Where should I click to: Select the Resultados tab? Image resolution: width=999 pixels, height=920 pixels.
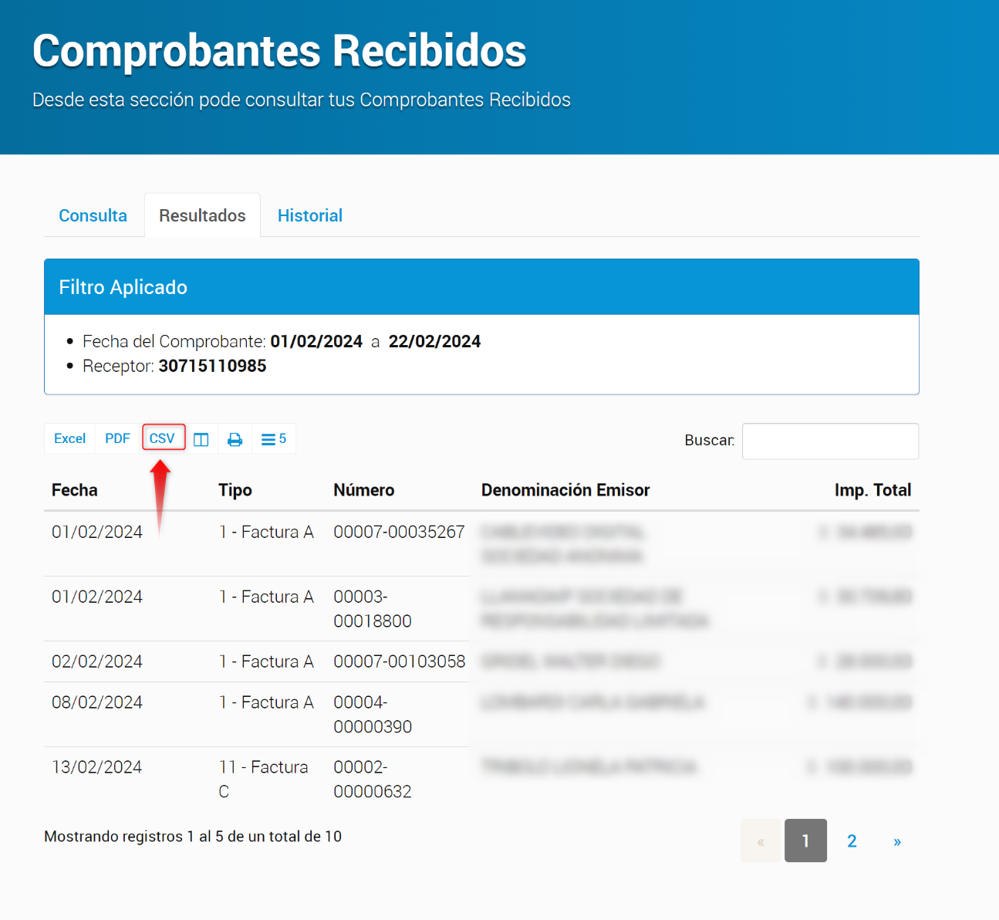click(202, 215)
